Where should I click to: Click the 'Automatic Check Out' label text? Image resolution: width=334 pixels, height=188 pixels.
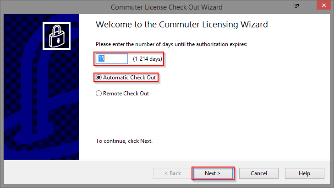[x=130, y=78]
